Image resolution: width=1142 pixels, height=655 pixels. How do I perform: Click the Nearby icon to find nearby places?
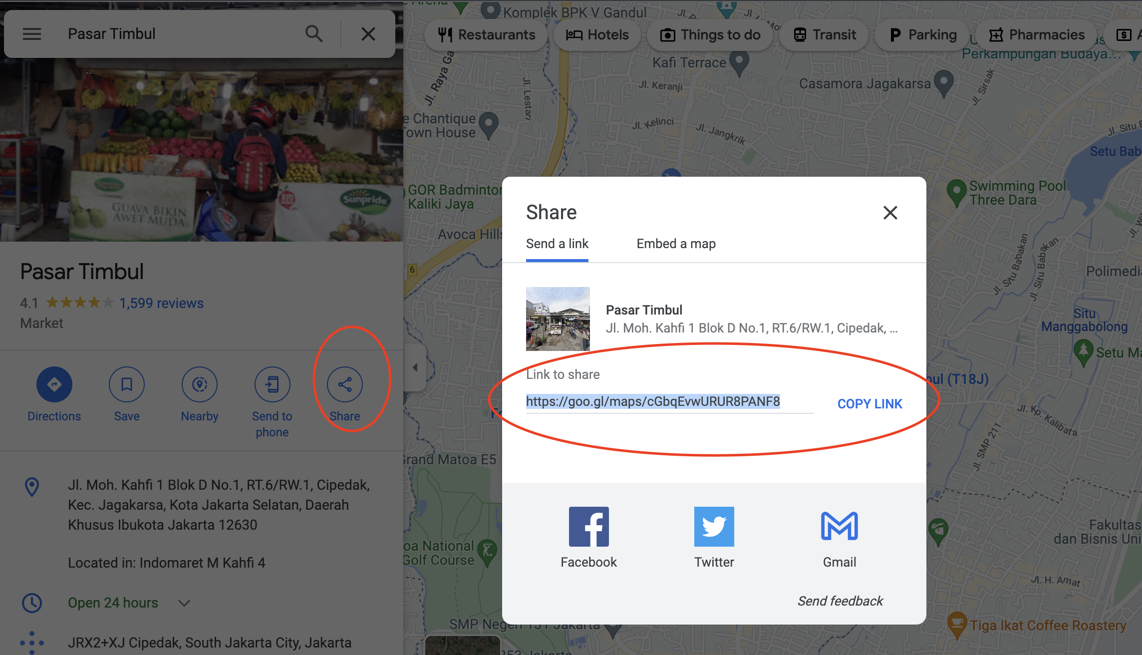pos(199,383)
